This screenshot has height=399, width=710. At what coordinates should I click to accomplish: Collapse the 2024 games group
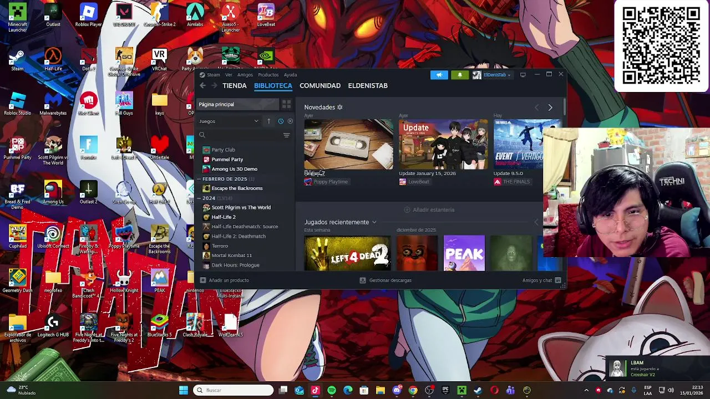198,198
